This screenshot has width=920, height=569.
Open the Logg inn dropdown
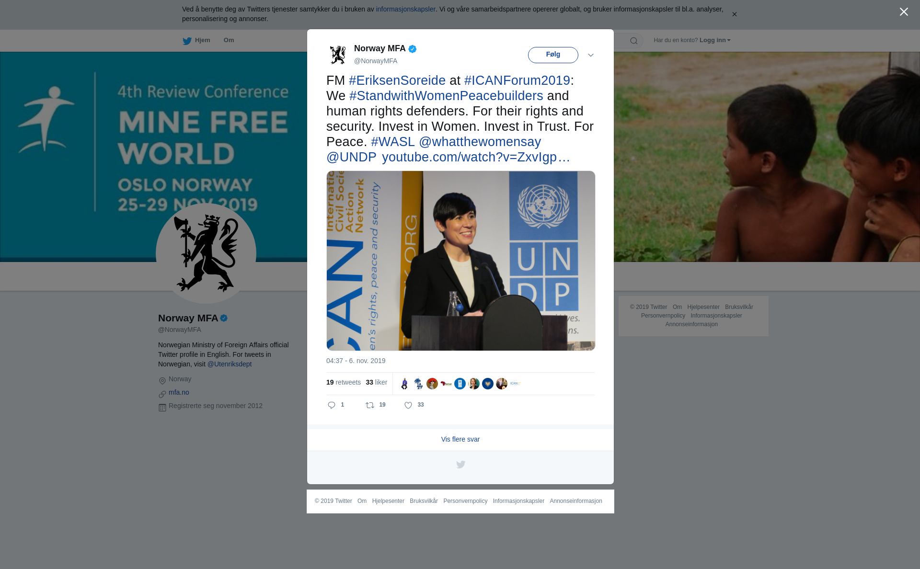click(x=715, y=40)
